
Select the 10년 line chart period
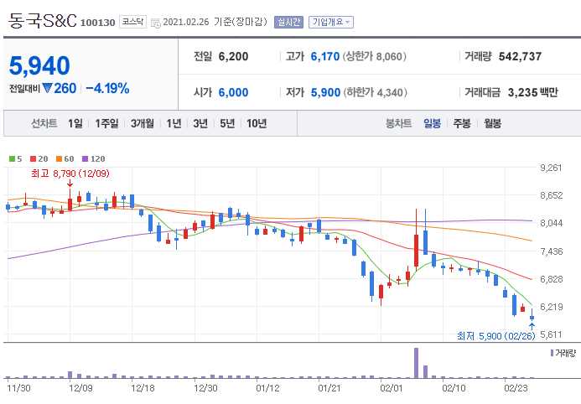pos(257,123)
